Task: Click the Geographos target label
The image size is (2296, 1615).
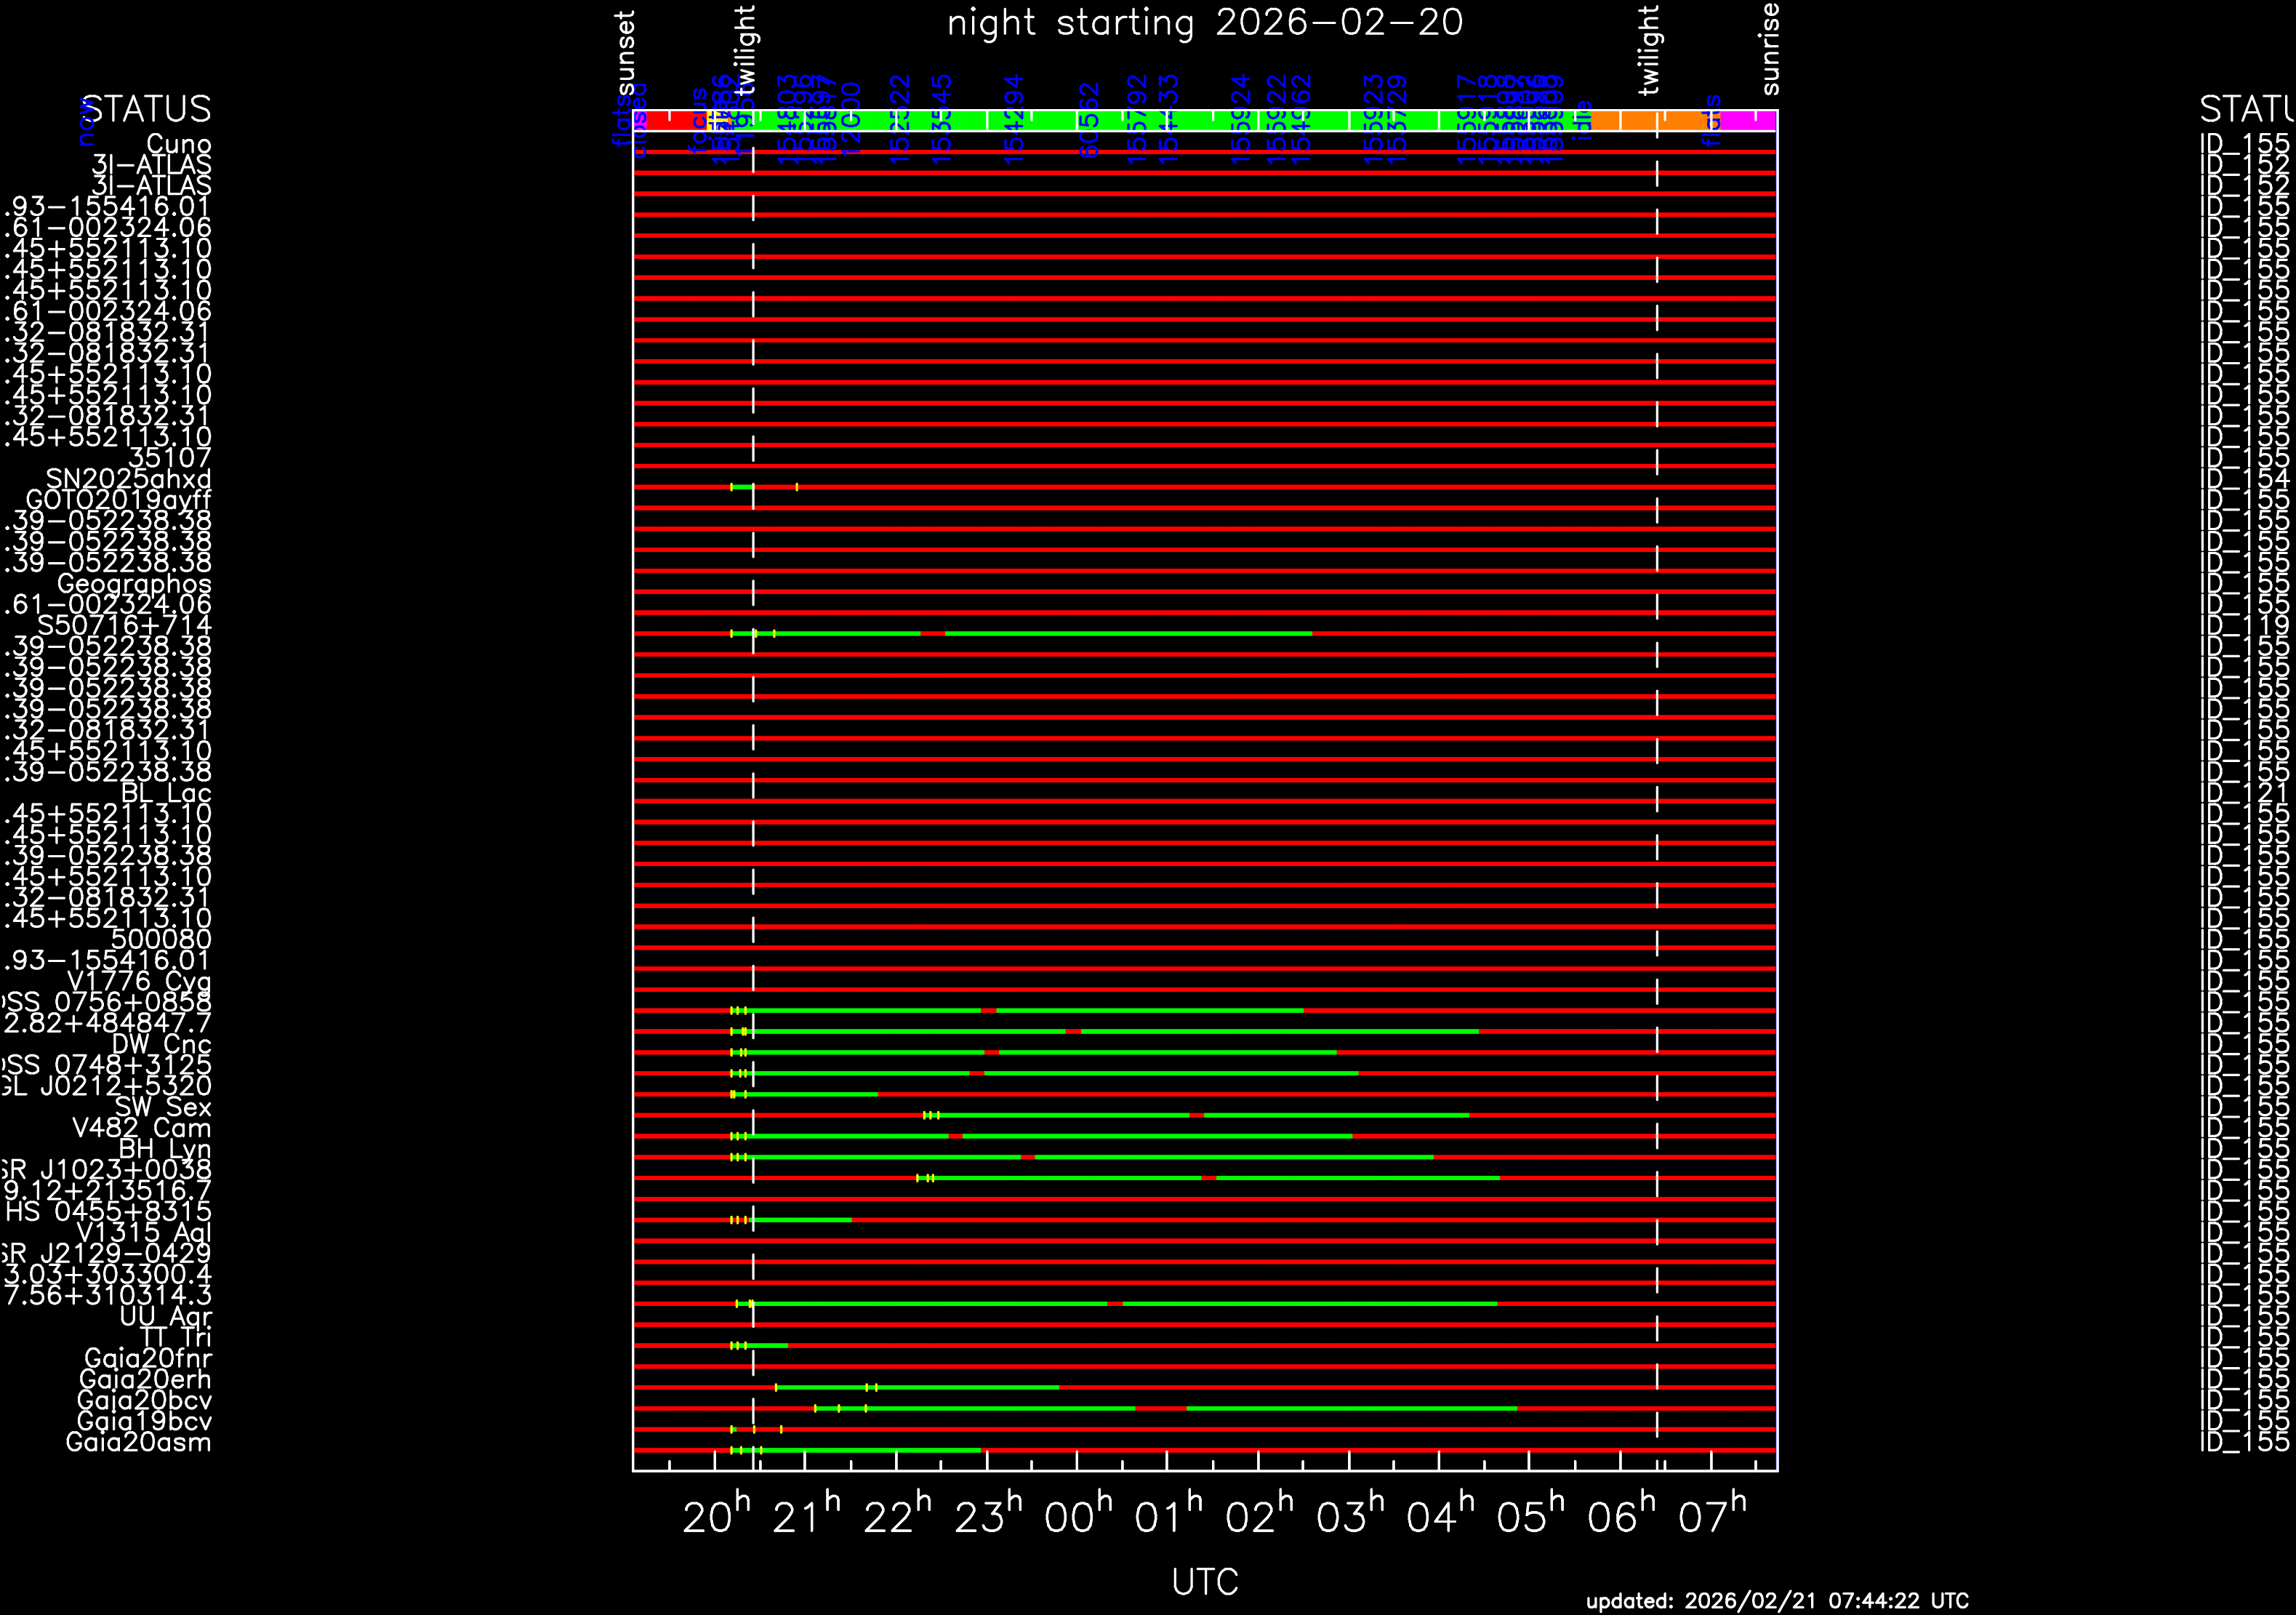Action: (134, 584)
